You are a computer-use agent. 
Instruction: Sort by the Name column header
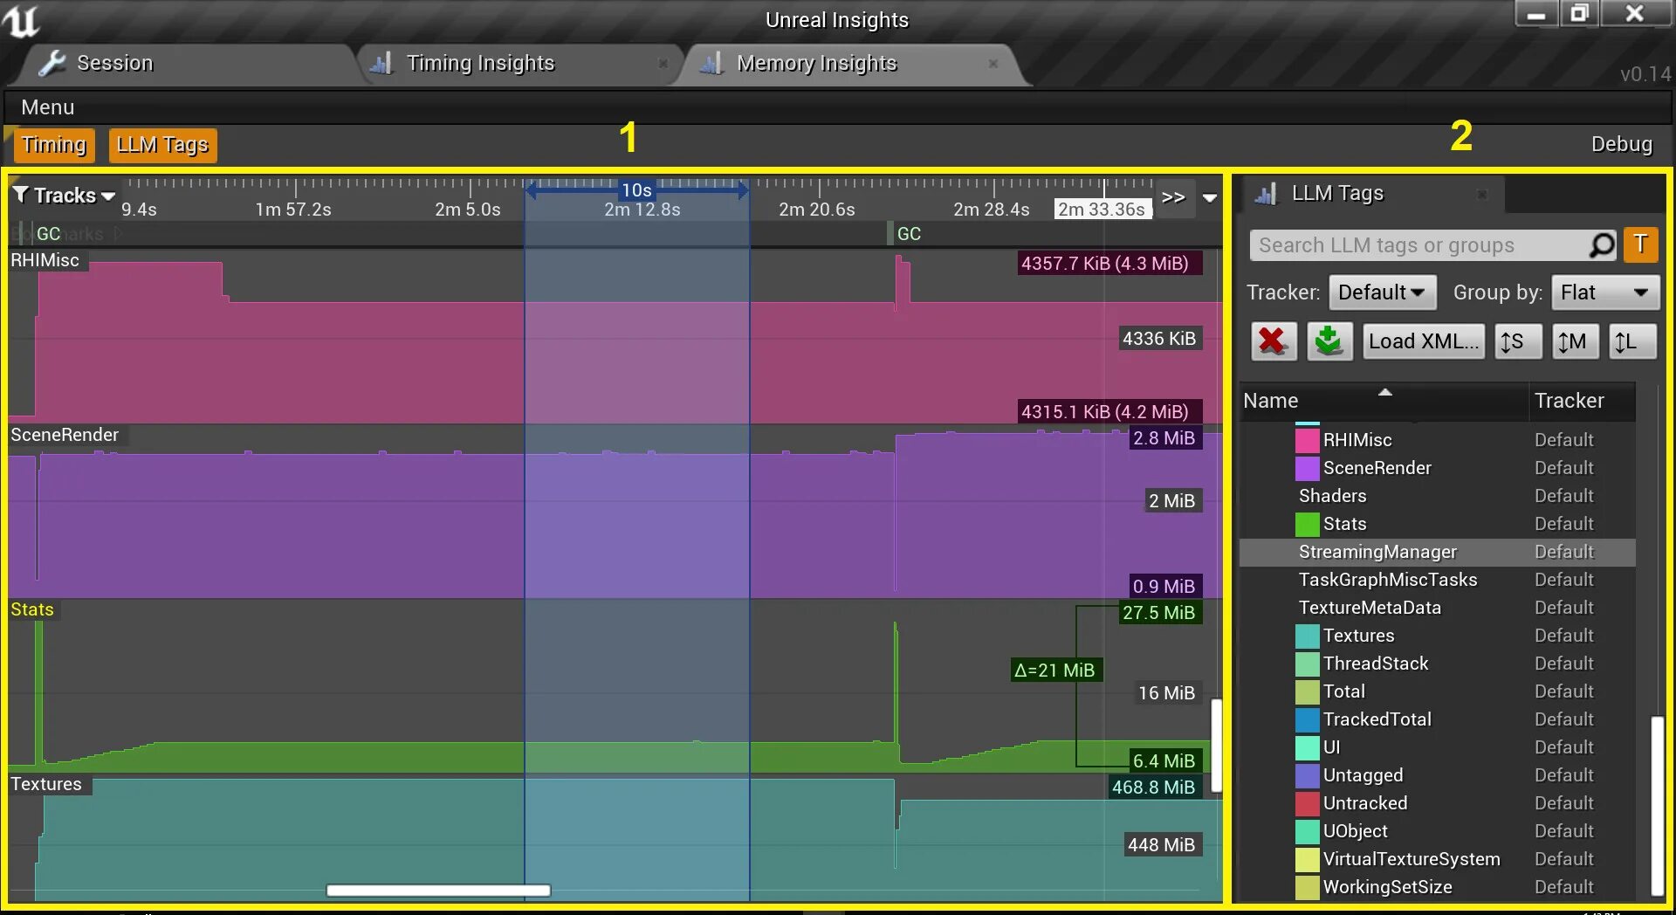pyautogui.click(x=1384, y=401)
